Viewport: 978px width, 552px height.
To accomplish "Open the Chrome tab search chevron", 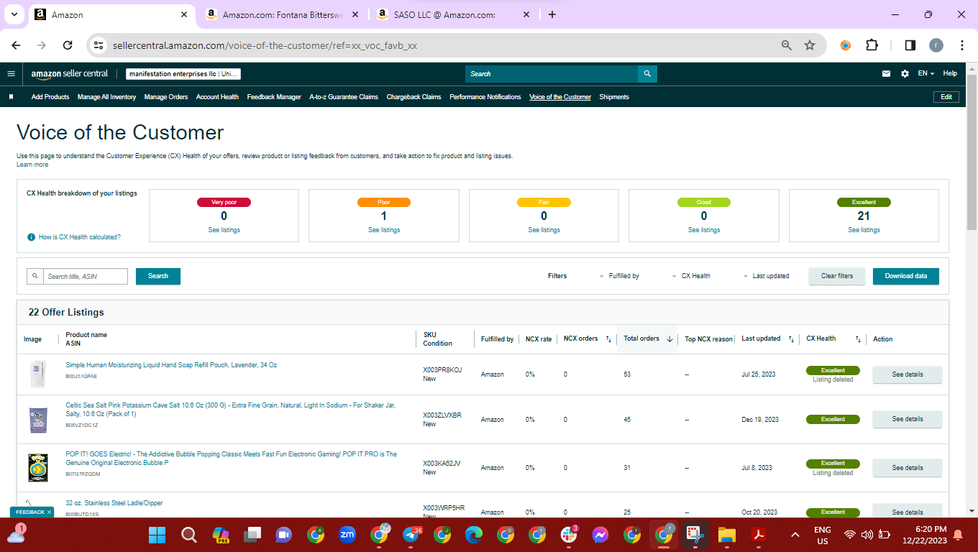I will 14,14.
